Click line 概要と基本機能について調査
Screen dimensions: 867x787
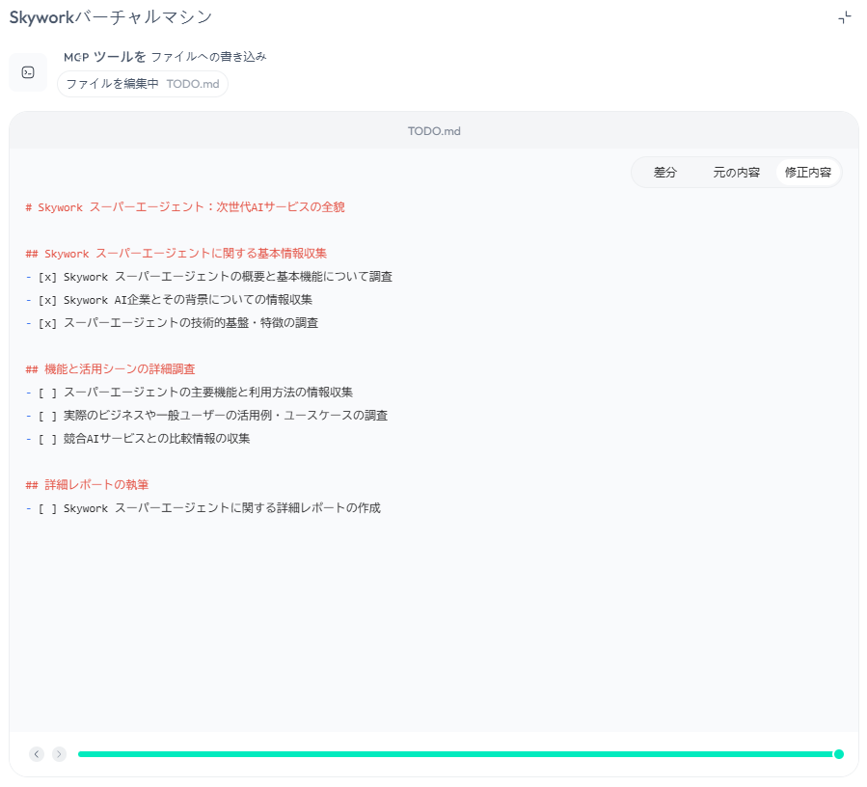[x=209, y=277]
